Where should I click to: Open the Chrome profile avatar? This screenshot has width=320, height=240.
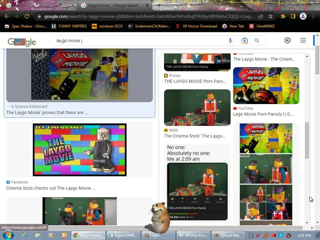pyautogui.click(x=303, y=16)
